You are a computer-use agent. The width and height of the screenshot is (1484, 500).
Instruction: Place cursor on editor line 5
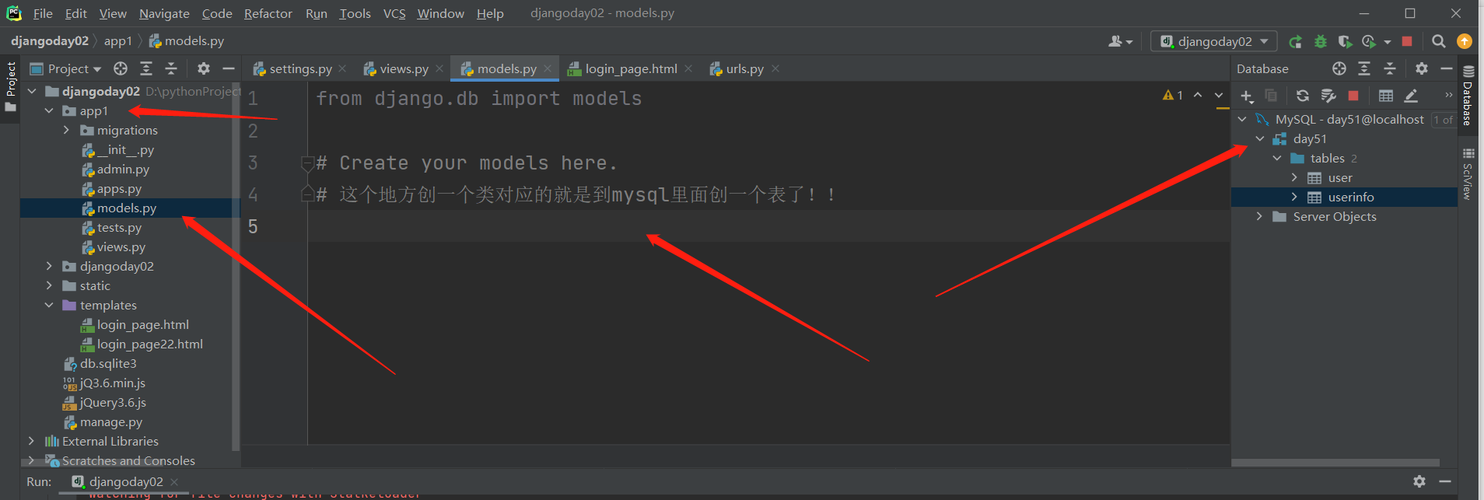(768, 226)
